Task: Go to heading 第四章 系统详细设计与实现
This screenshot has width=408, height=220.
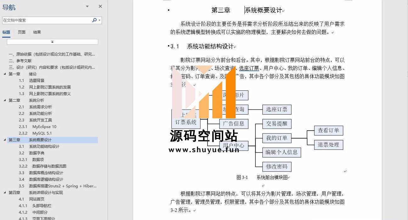Action: 36,193
